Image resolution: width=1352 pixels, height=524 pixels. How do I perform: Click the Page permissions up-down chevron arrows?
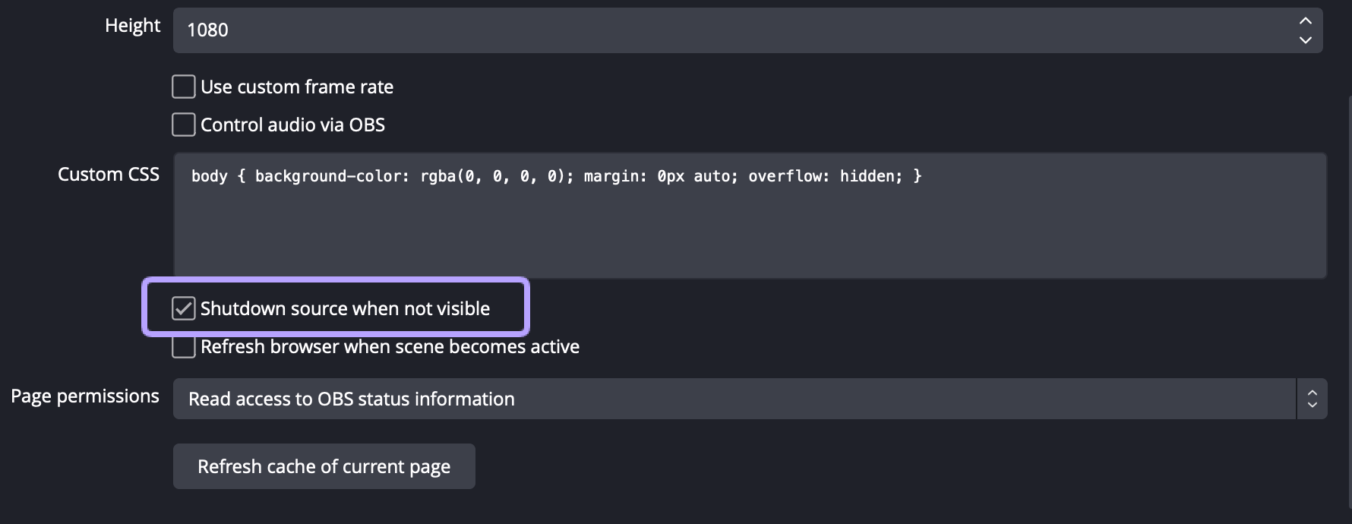(1312, 399)
